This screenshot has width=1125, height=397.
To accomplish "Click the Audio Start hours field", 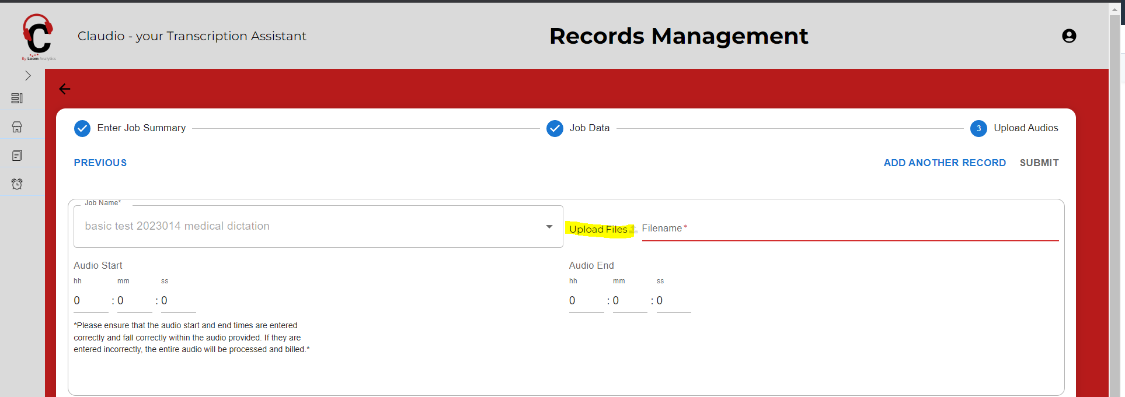I will (90, 301).
